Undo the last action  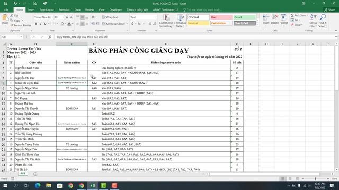pyautogui.click(x=15, y=3)
